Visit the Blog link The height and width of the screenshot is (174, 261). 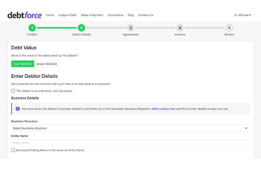tap(130, 15)
